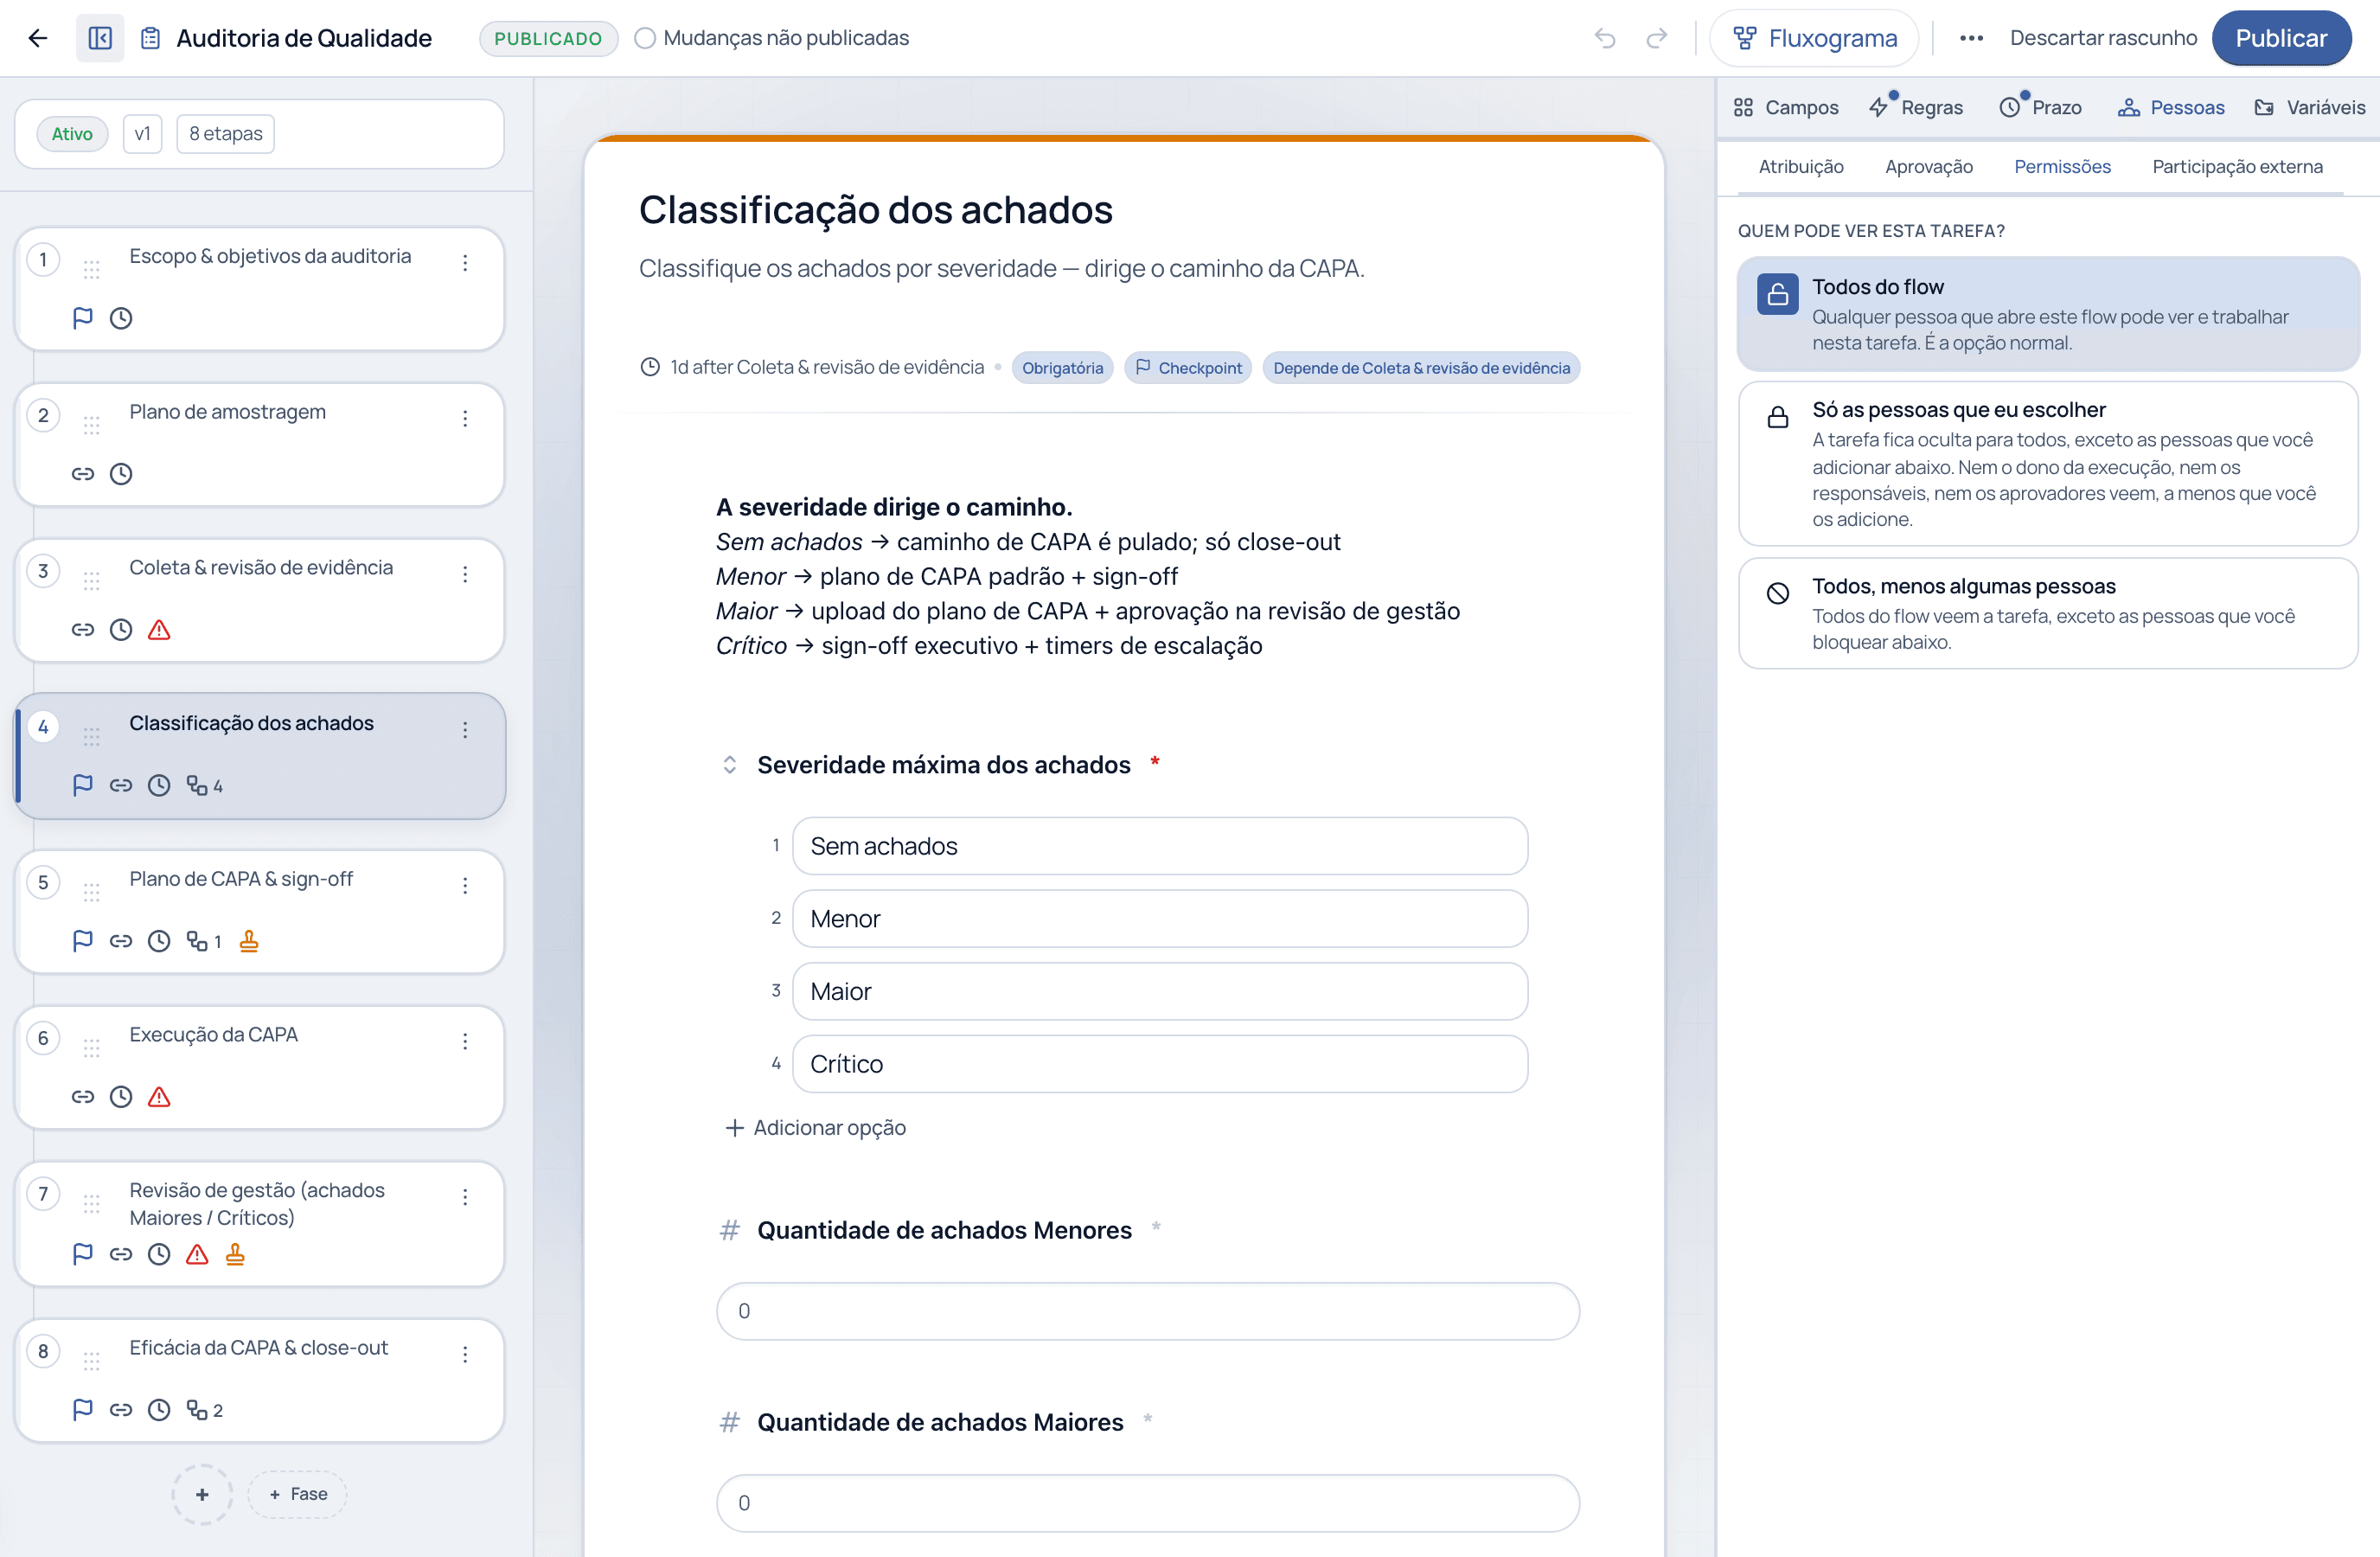The height and width of the screenshot is (1557, 2380).
Task: Click the clock icon on Revisão de gestão step
Action: click(159, 1254)
